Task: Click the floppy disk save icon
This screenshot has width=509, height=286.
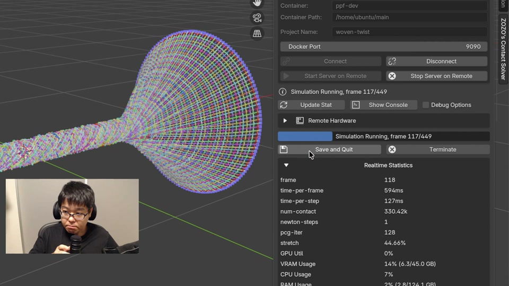Action: (284, 149)
